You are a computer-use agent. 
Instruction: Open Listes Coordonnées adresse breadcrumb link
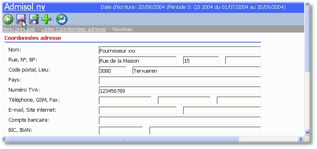click(73, 29)
